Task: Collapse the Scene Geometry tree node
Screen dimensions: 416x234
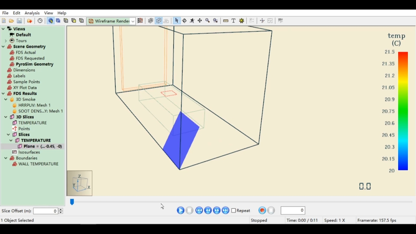Action: click(3, 46)
